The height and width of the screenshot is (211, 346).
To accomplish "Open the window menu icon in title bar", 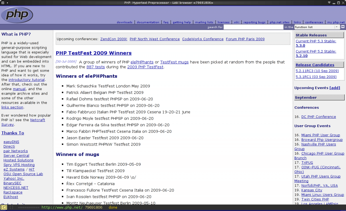I will tap(2, 3).
